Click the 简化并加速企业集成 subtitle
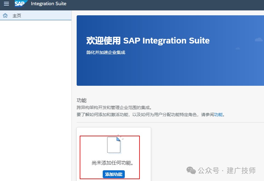 click(106, 52)
